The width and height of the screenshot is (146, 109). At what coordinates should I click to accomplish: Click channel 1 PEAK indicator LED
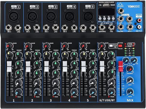(x=16, y=97)
